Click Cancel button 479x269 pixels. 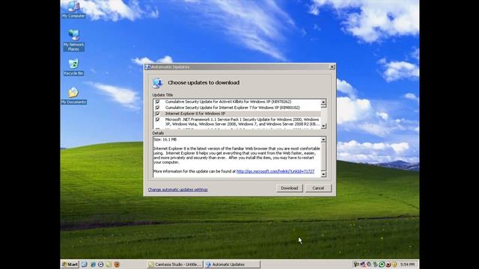[318, 188]
